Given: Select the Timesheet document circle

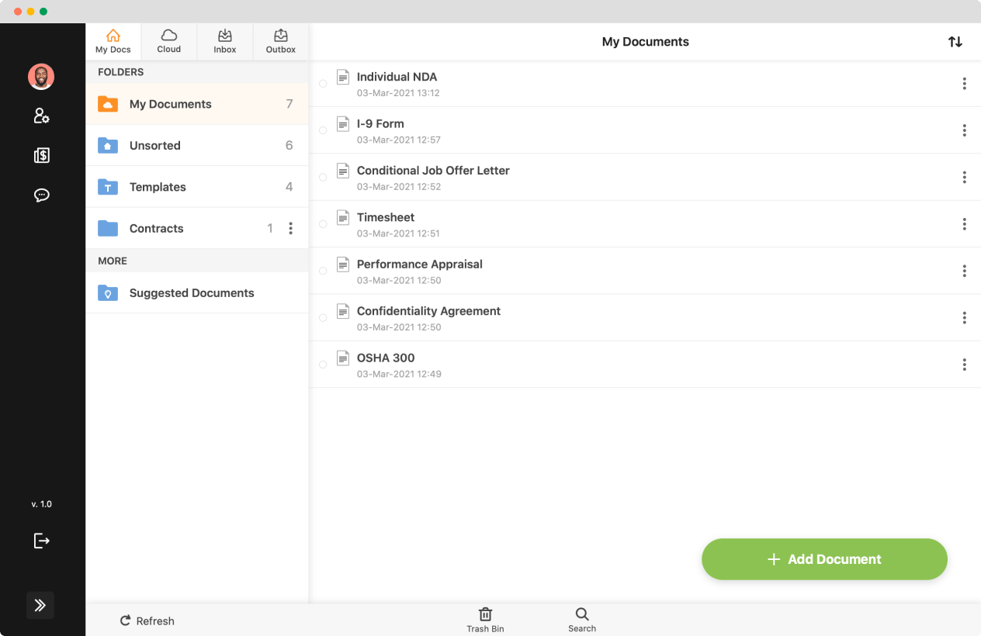Looking at the screenshot, I should [323, 223].
